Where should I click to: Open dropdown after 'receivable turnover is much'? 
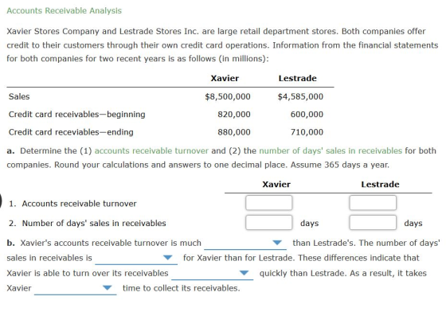pos(245,244)
